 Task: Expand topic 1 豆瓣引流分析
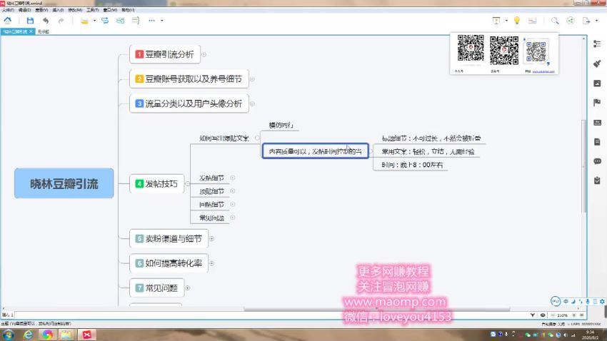[x=204, y=54]
